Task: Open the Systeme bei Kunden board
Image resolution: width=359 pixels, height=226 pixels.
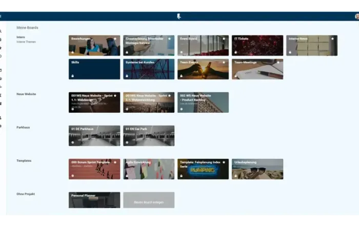Action: click(149, 69)
